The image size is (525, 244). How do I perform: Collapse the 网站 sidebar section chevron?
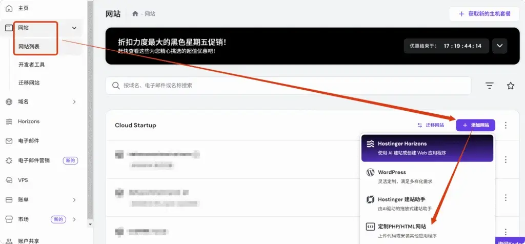click(x=74, y=28)
